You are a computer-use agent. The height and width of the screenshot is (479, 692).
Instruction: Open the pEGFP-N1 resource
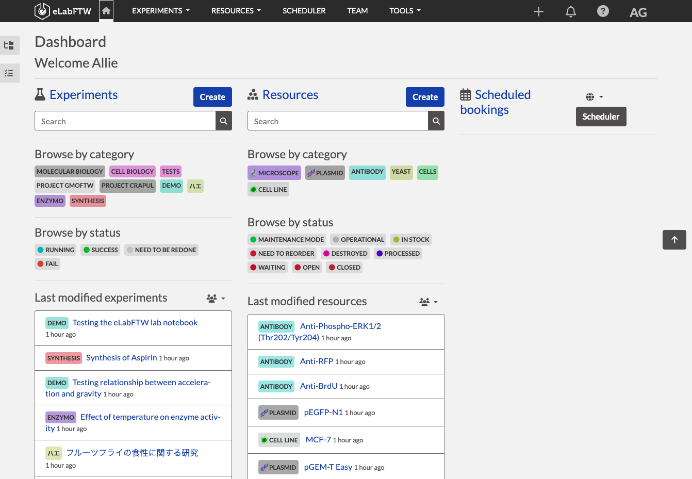click(323, 412)
